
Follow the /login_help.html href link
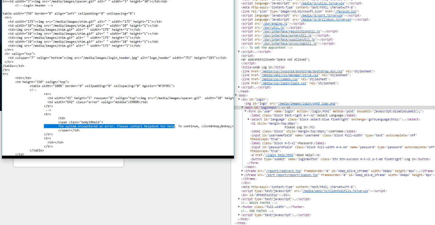280,155
